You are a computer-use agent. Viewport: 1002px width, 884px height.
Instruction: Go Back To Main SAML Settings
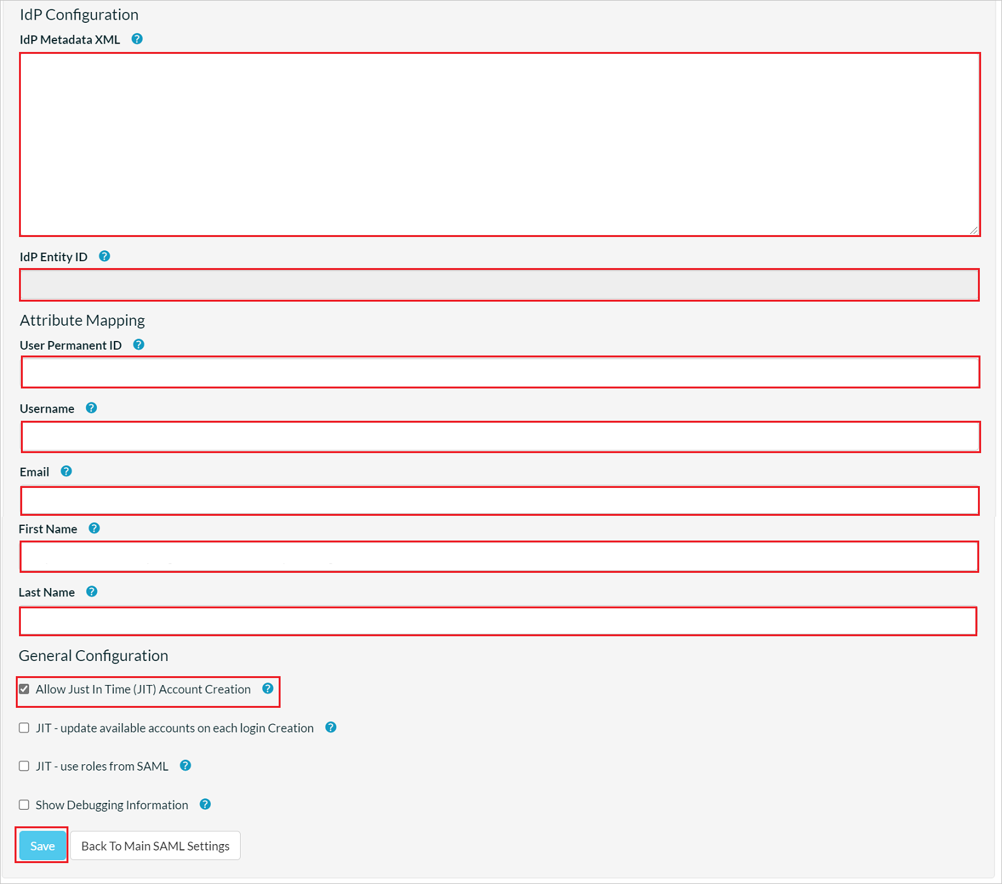(155, 846)
